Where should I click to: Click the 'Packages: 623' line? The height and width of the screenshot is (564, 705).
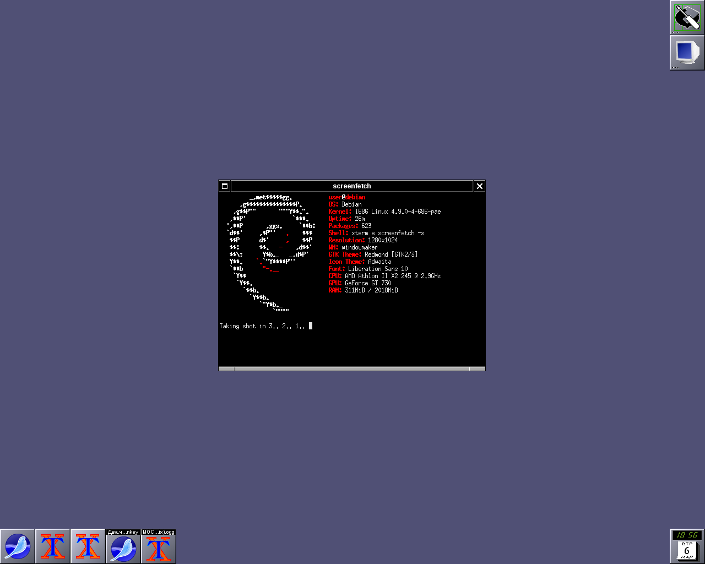tap(350, 226)
